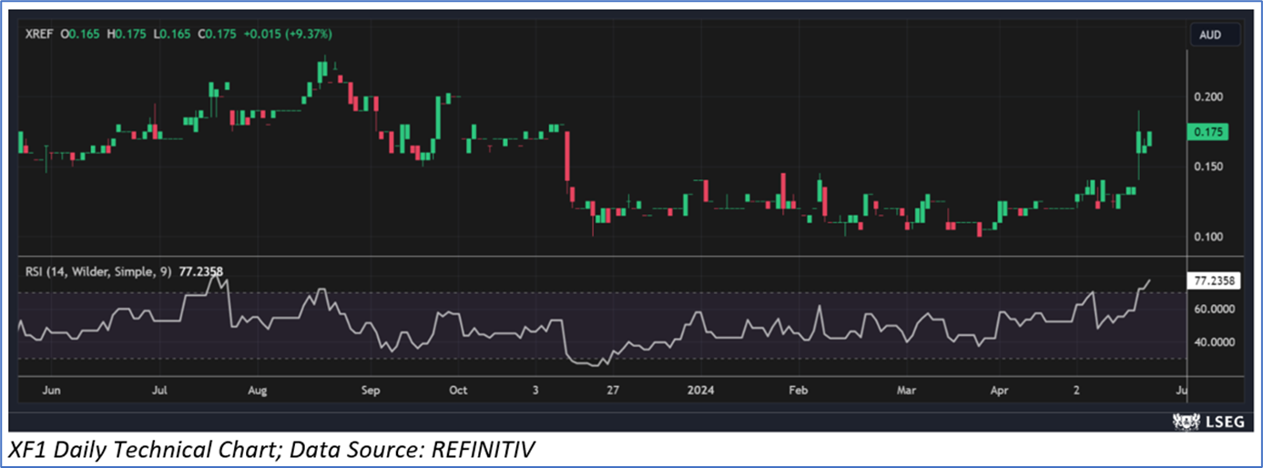Click the Aug label on time axis
The image size is (1263, 468).
(258, 391)
